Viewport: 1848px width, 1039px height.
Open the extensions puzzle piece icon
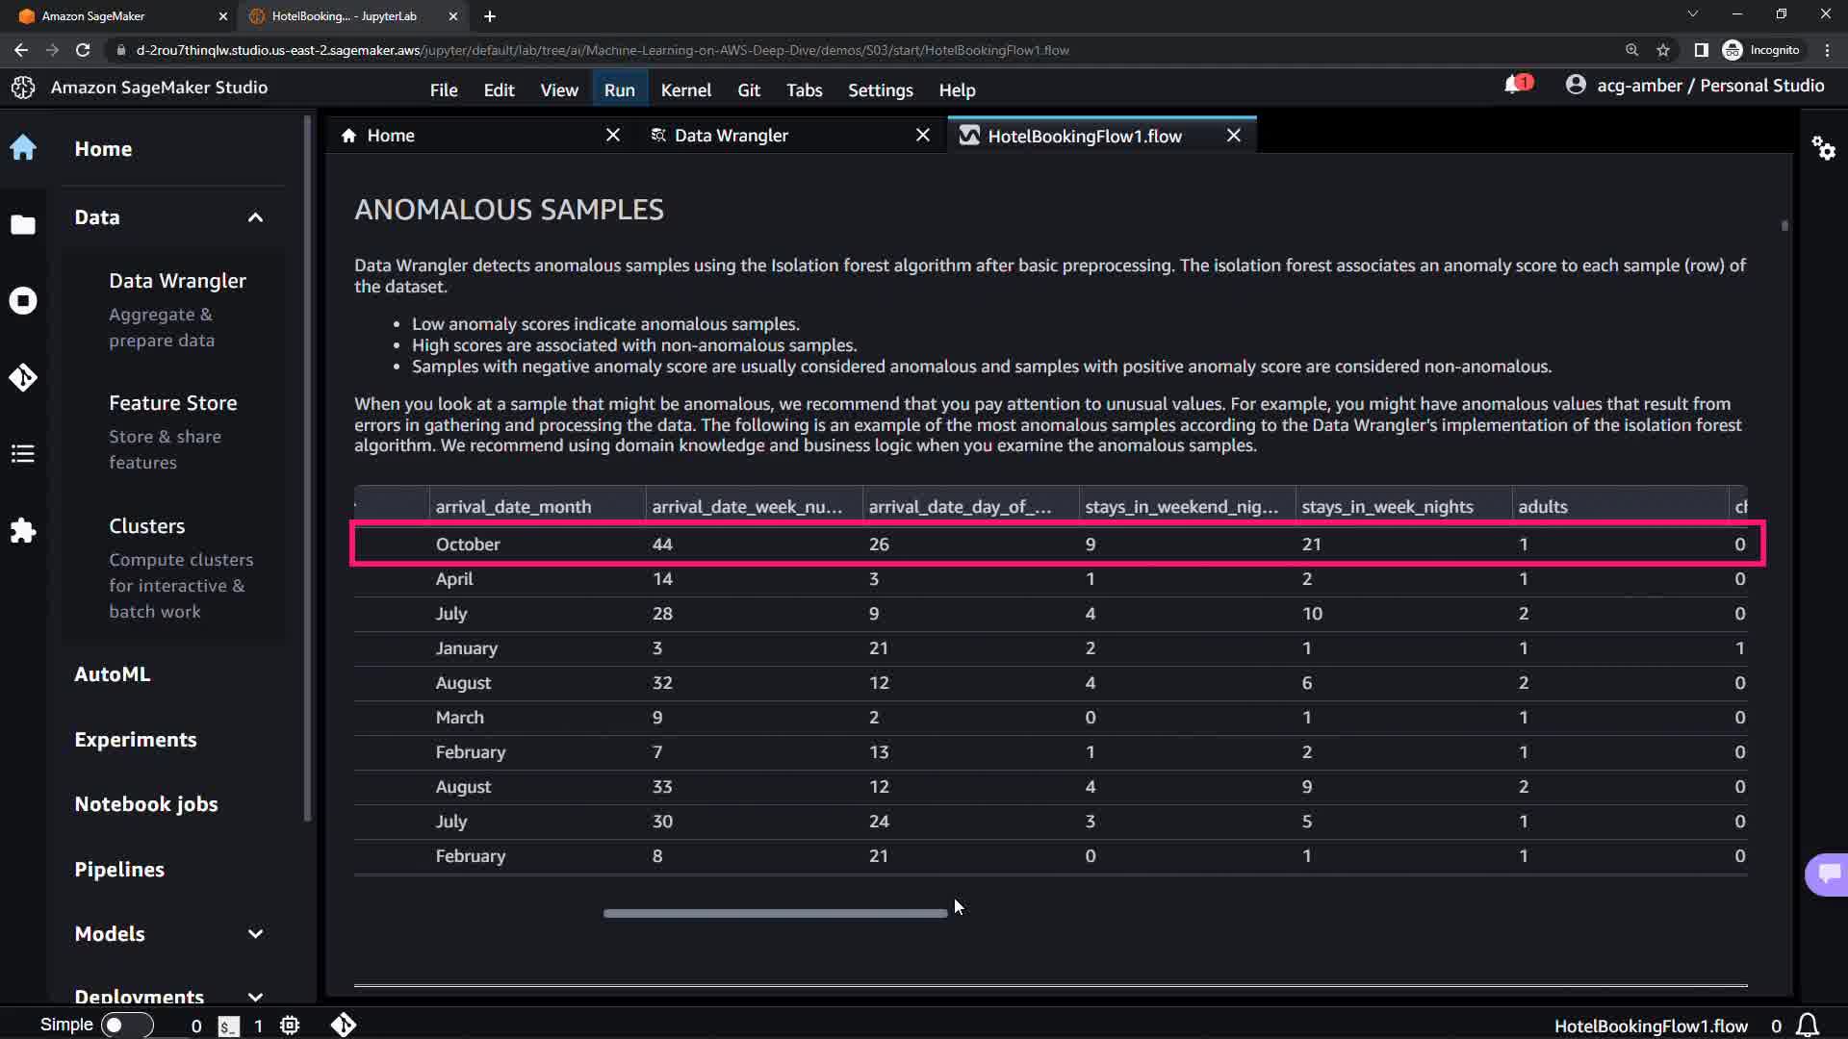23,531
